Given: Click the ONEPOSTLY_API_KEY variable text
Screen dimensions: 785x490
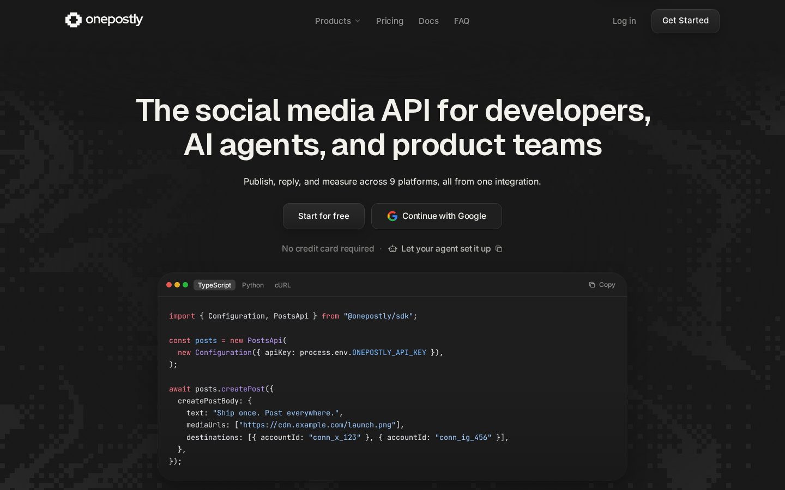Looking at the screenshot, I should click(x=389, y=352).
